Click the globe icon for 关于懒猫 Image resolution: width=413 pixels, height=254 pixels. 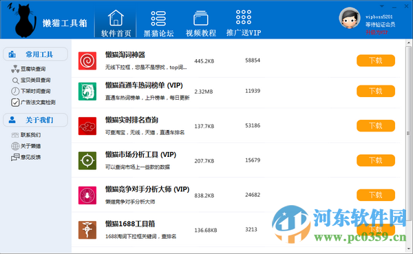15,146
